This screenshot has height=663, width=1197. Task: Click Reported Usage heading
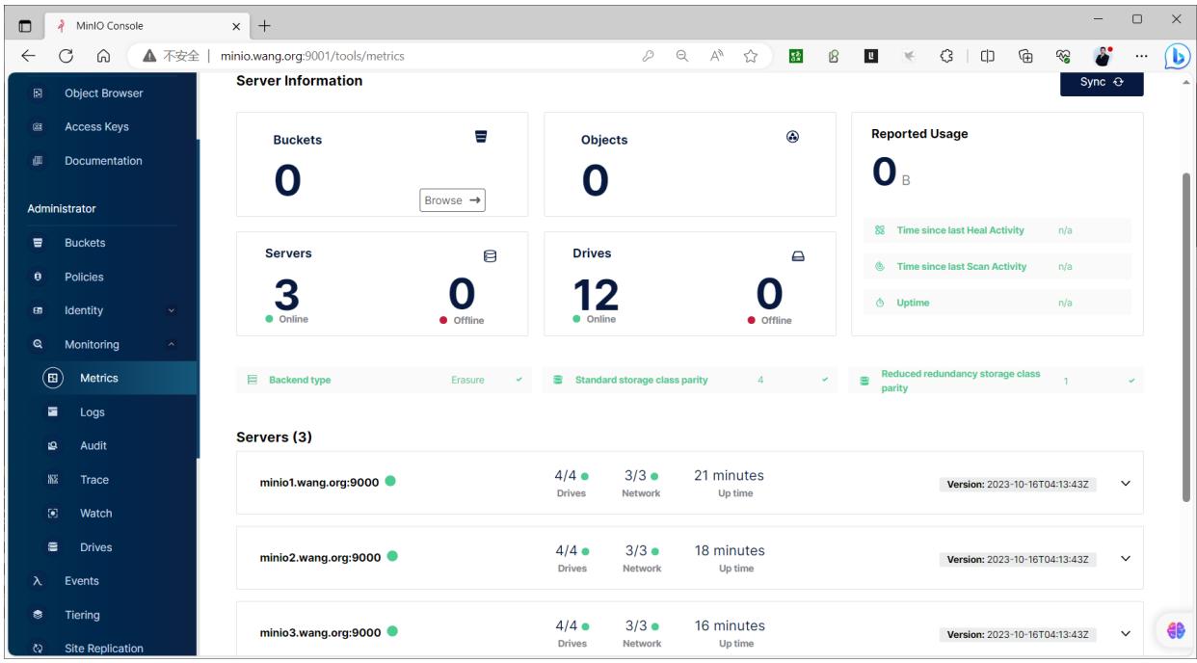pyautogui.click(x=919, y=134)
